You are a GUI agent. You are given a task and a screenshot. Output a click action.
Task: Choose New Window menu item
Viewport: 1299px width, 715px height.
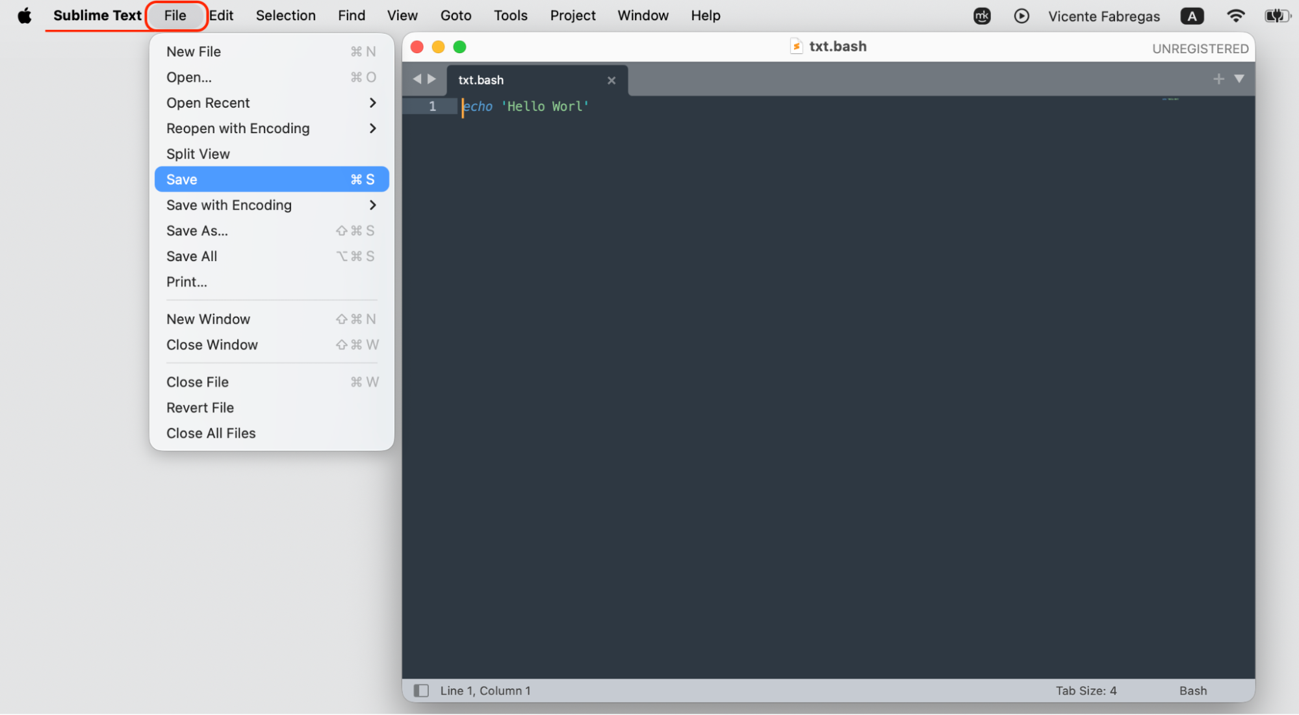point(272,319)
